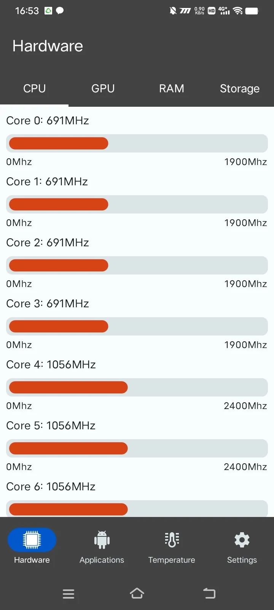Open the Settings gear icon
The image size is (274, 610).
point(242,539)
